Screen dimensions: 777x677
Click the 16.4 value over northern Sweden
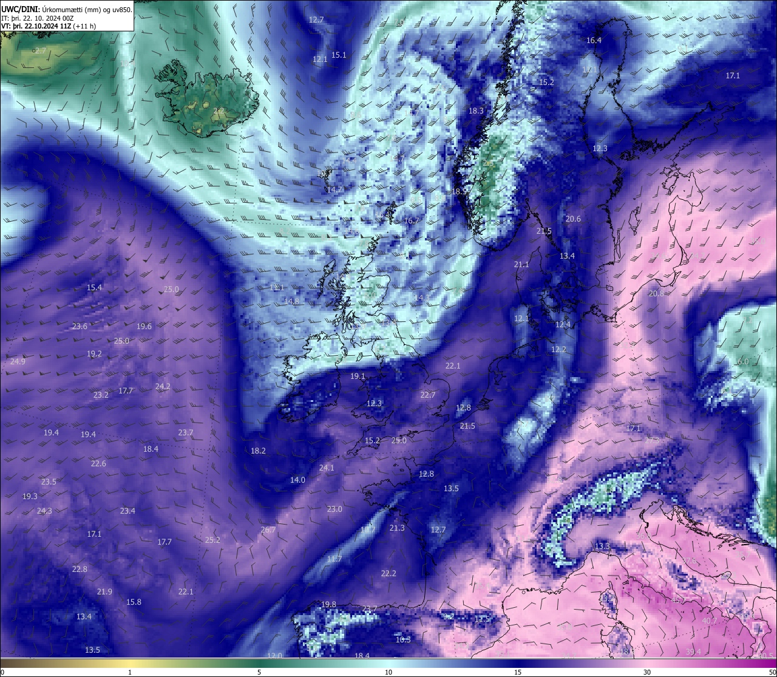[594, 40]
